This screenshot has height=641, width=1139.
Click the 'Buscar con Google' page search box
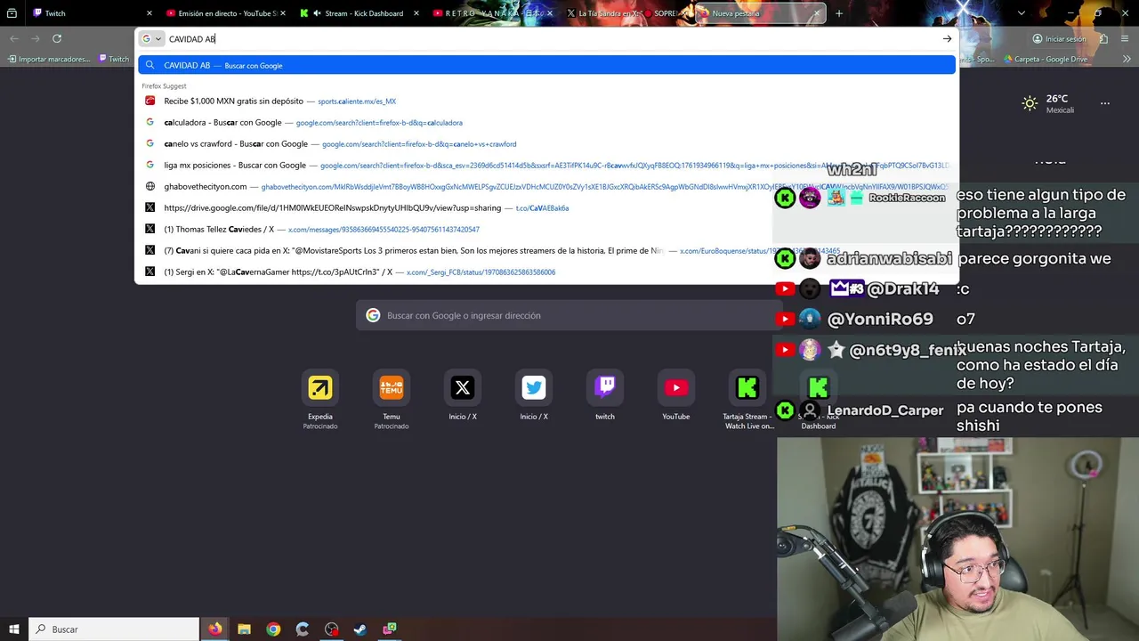[x=569, y=315]
